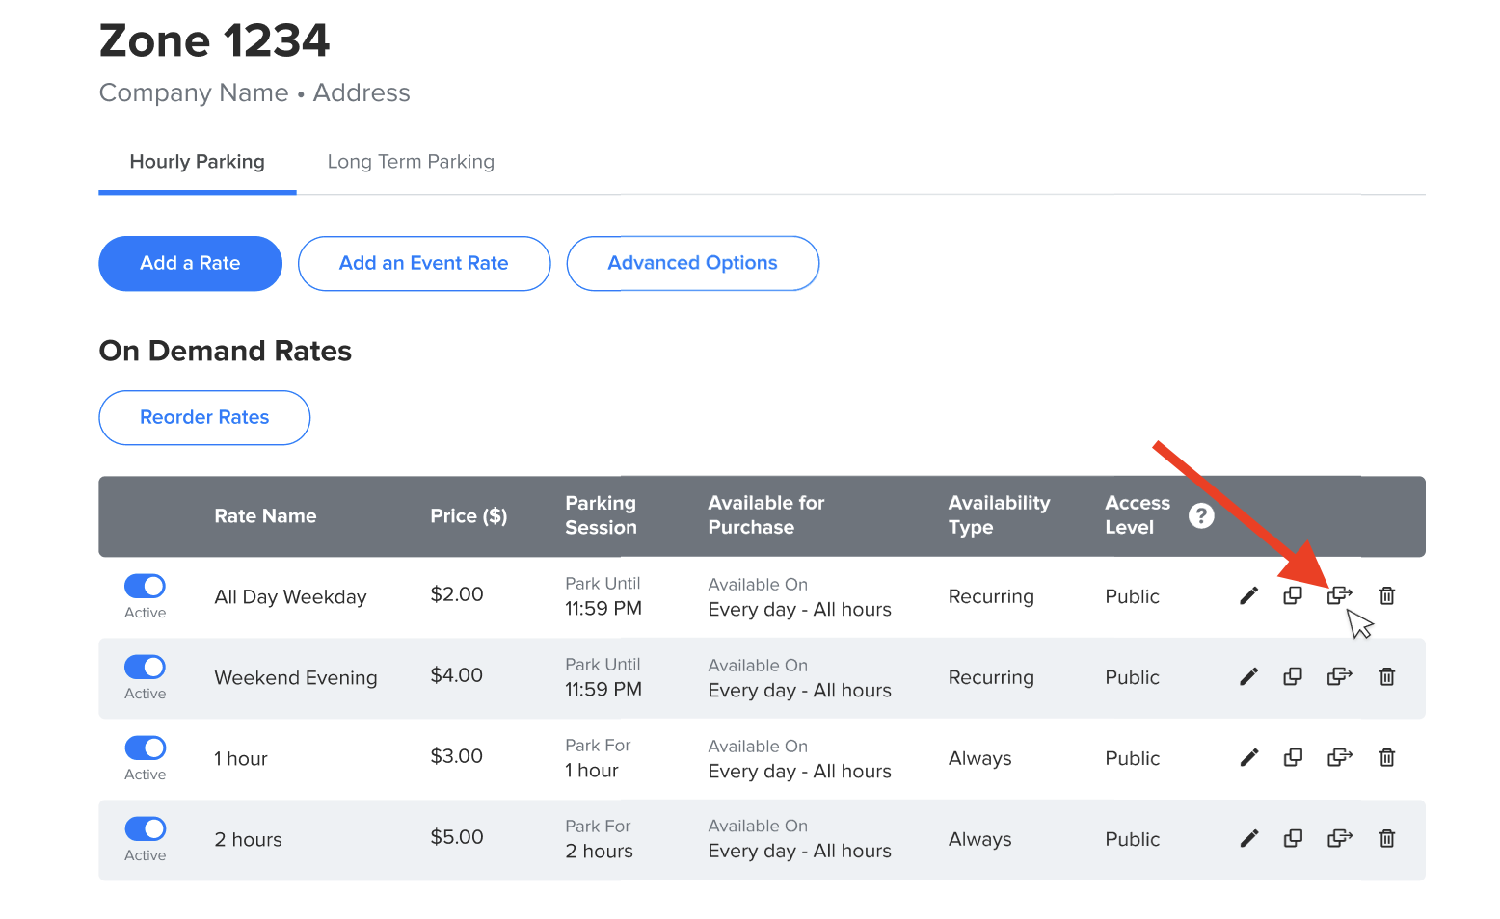Turn off the 2 hours rate toggle
The width and height of the screenshot is (1500, 919).
click(145, 828)
